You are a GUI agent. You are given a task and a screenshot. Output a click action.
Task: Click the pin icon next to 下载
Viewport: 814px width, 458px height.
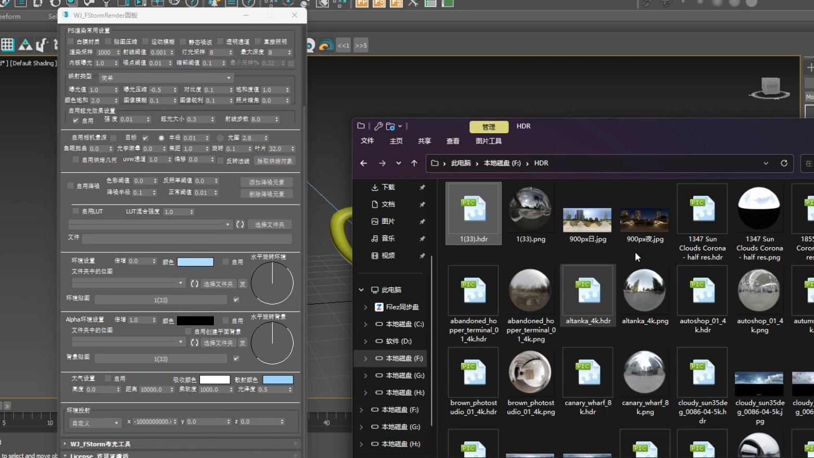pyautogui.click(x=422, y=187)
